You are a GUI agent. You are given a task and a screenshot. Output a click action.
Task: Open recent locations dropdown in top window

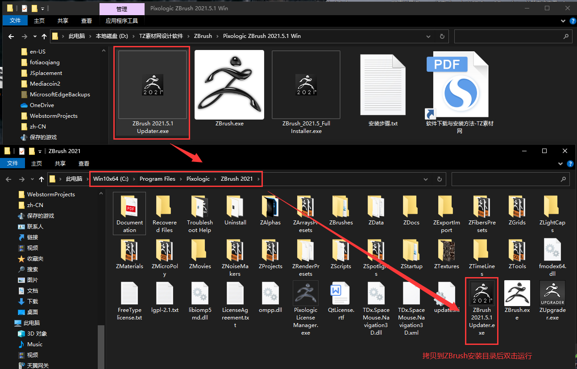point(34,36)
